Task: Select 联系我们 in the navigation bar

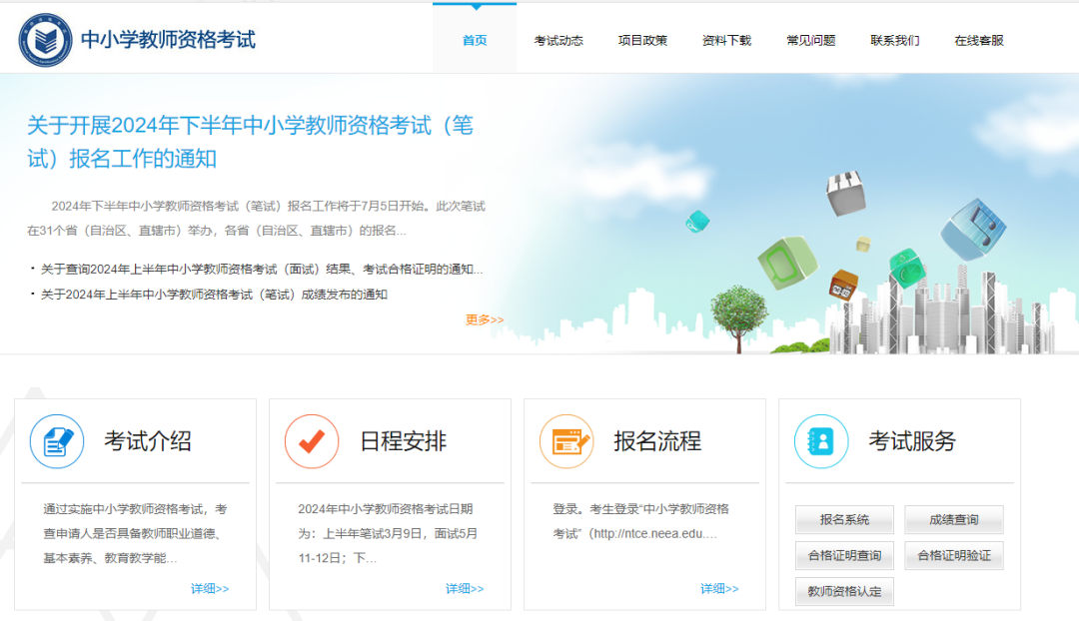Action: pyautogui.click(x=893, y=40)
